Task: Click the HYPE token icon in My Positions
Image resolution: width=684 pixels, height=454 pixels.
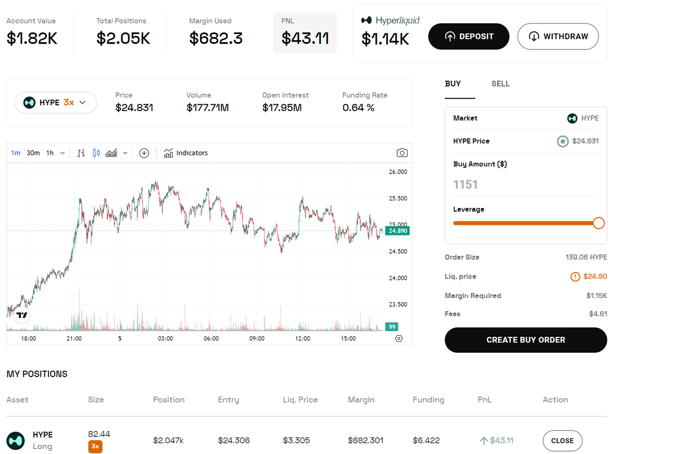Action: click(15, 440)
